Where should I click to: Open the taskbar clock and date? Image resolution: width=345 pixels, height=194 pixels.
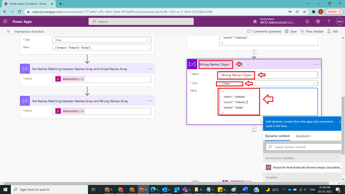(x=325, y=190)
